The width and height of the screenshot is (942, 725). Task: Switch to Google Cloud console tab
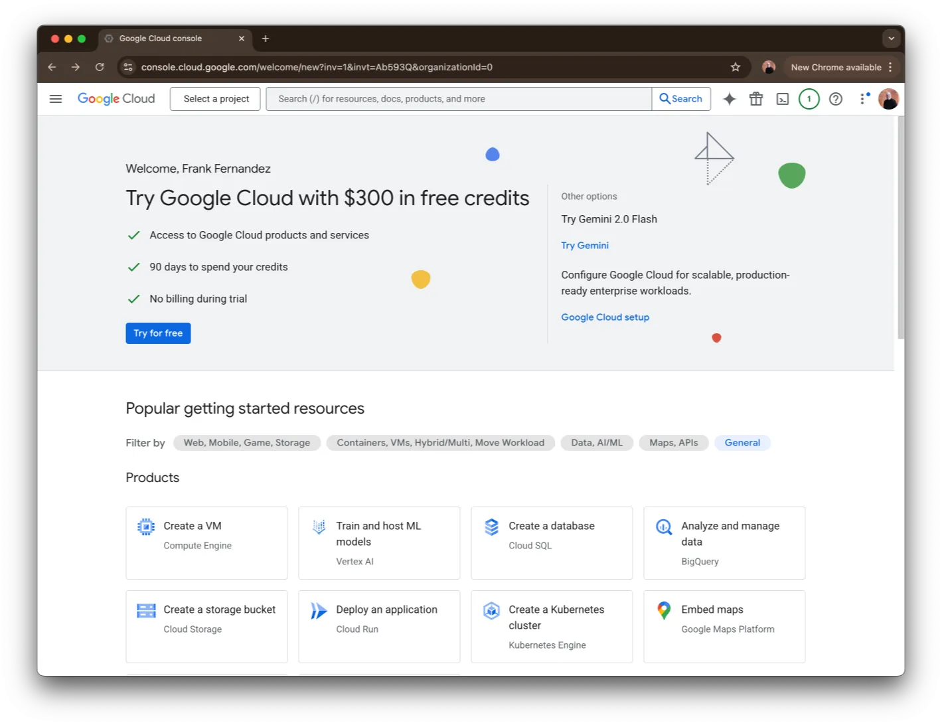pyautogui.click(x=175, y=39)
